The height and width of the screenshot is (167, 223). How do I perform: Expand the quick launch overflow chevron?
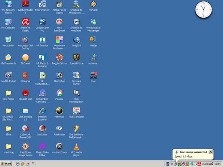[33, 163]
